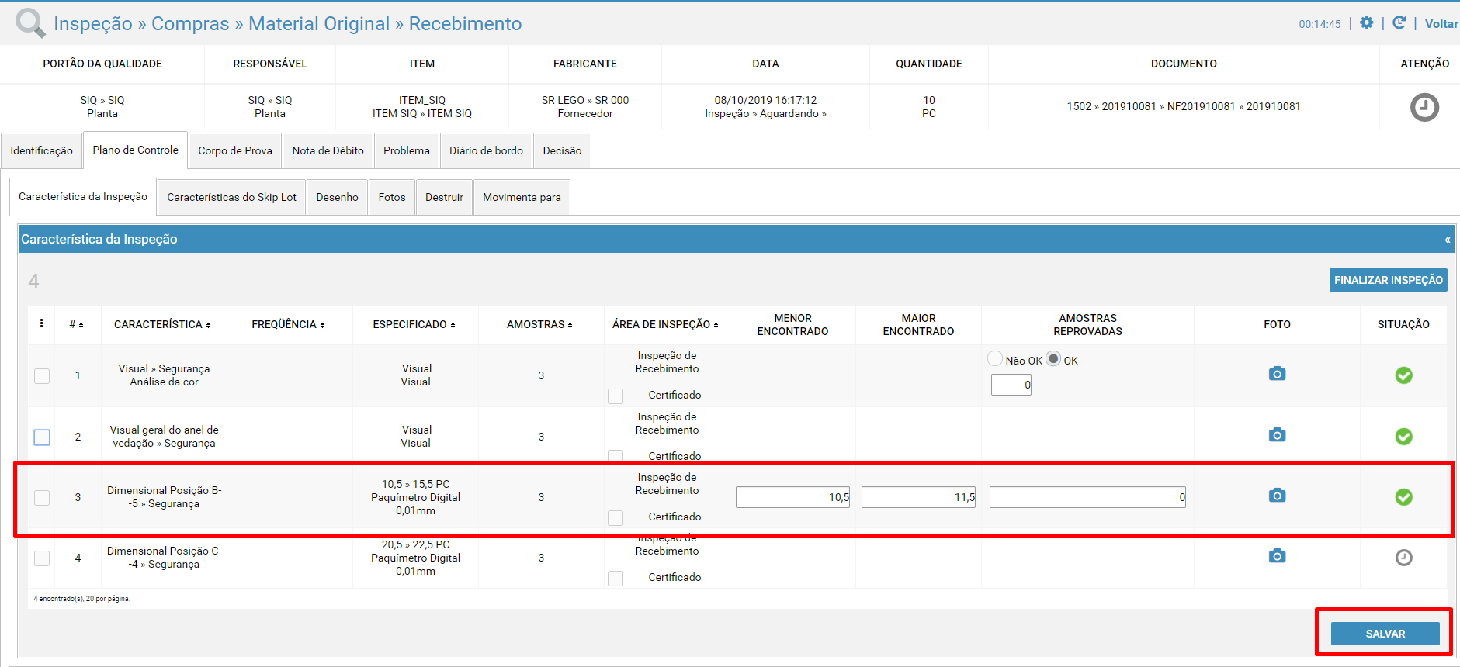
Task: Tick Certificado checkbox in row 3
Action: pos(616,518)
